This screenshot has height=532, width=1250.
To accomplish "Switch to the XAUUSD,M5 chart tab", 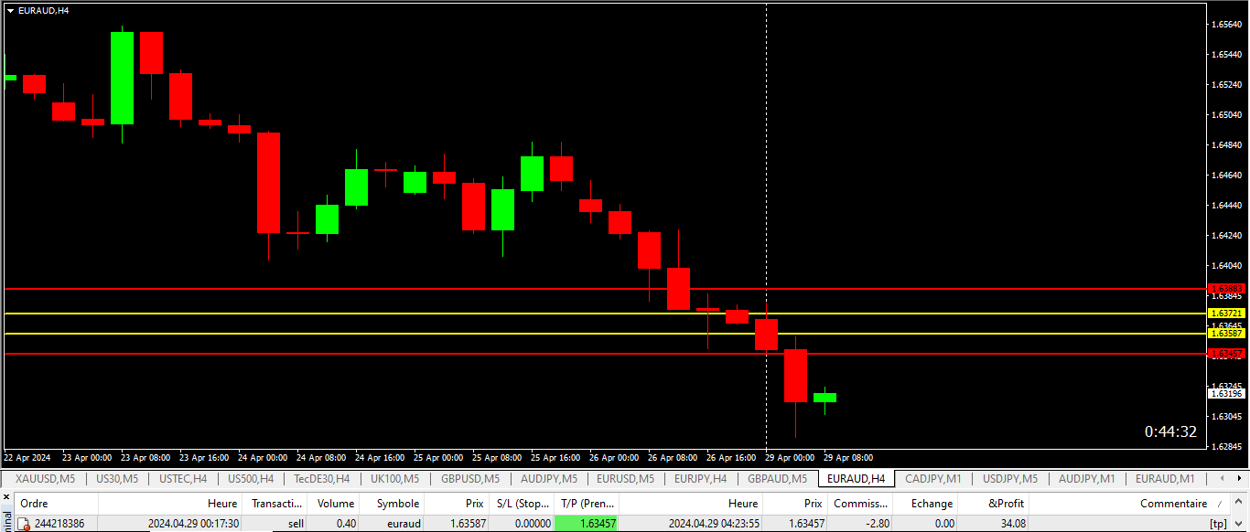I will pyautogui.click(x=45, y=478).
